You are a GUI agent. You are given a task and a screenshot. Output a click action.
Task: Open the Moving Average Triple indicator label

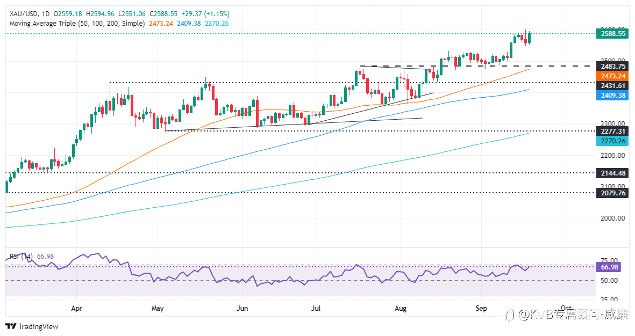pos(77,24)
